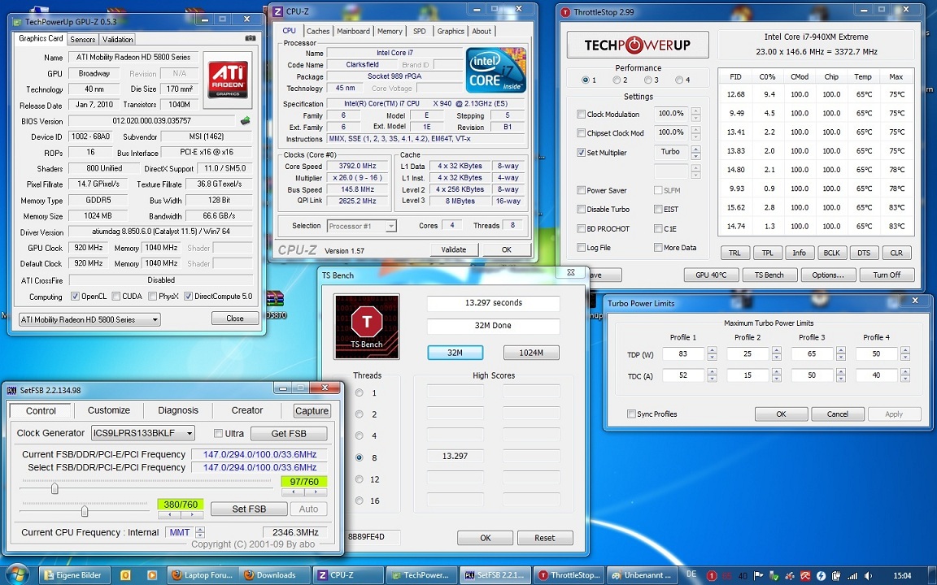
Task: Switch to the CPU-Z taskbar button
Action: 346,575
